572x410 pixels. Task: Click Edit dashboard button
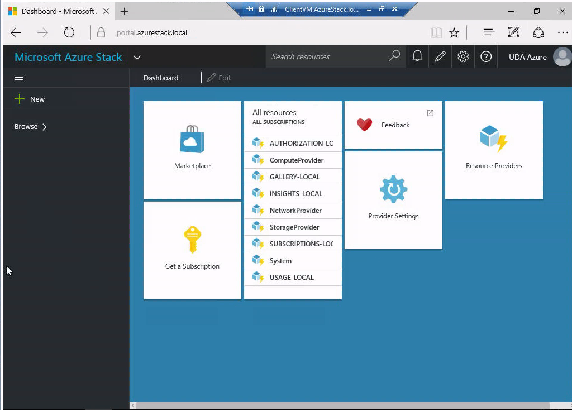tap(220, 78)
